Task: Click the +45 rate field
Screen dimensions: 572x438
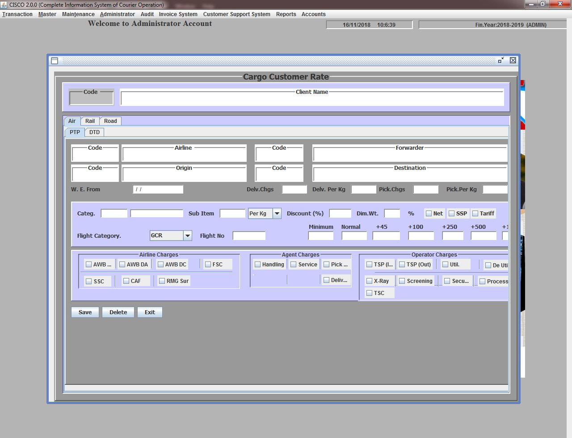Action: click(386, 236)
